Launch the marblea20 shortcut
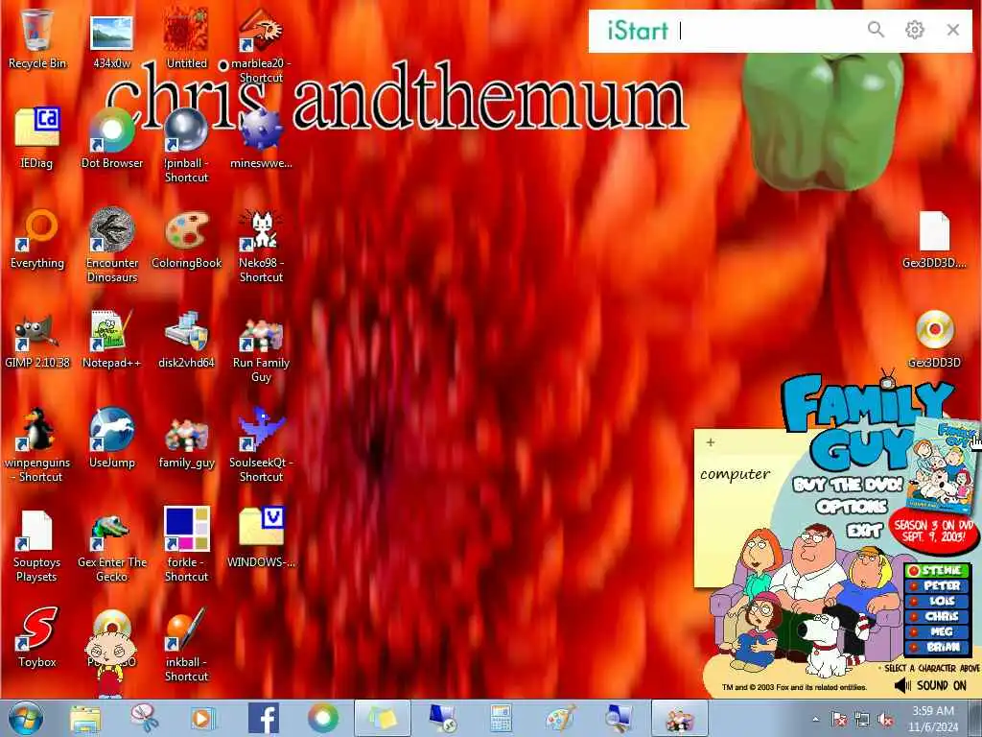This screenshot has height=737, width=982. point(261,45)
